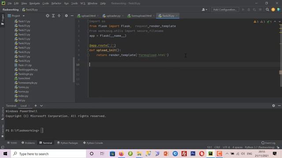Close the flask28.py editor tab
The image size is (282, 158).
point(177,16)
